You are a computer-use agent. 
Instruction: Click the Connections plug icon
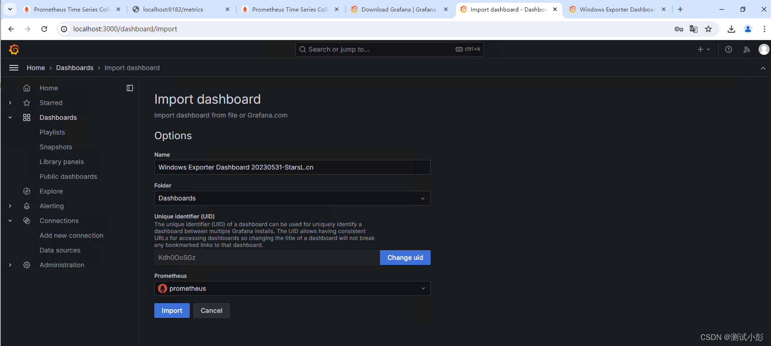pyautogui.click(x=27, y=221)
